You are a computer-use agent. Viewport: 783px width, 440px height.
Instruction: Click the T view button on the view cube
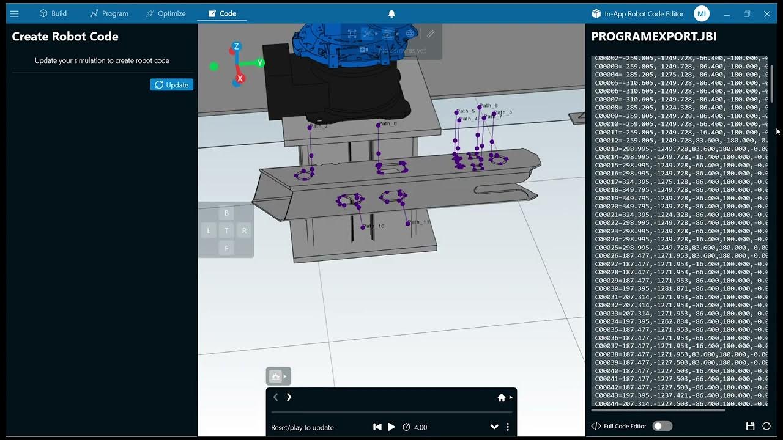pyautogui.click(x=226, y=230)
